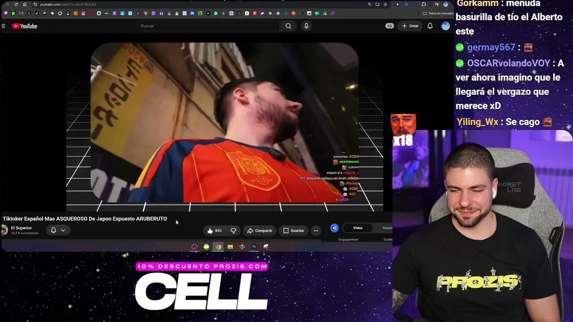Open more actions three-dot menu under video
The width and height of the screenshot is (573, 322).
(316, 231)
